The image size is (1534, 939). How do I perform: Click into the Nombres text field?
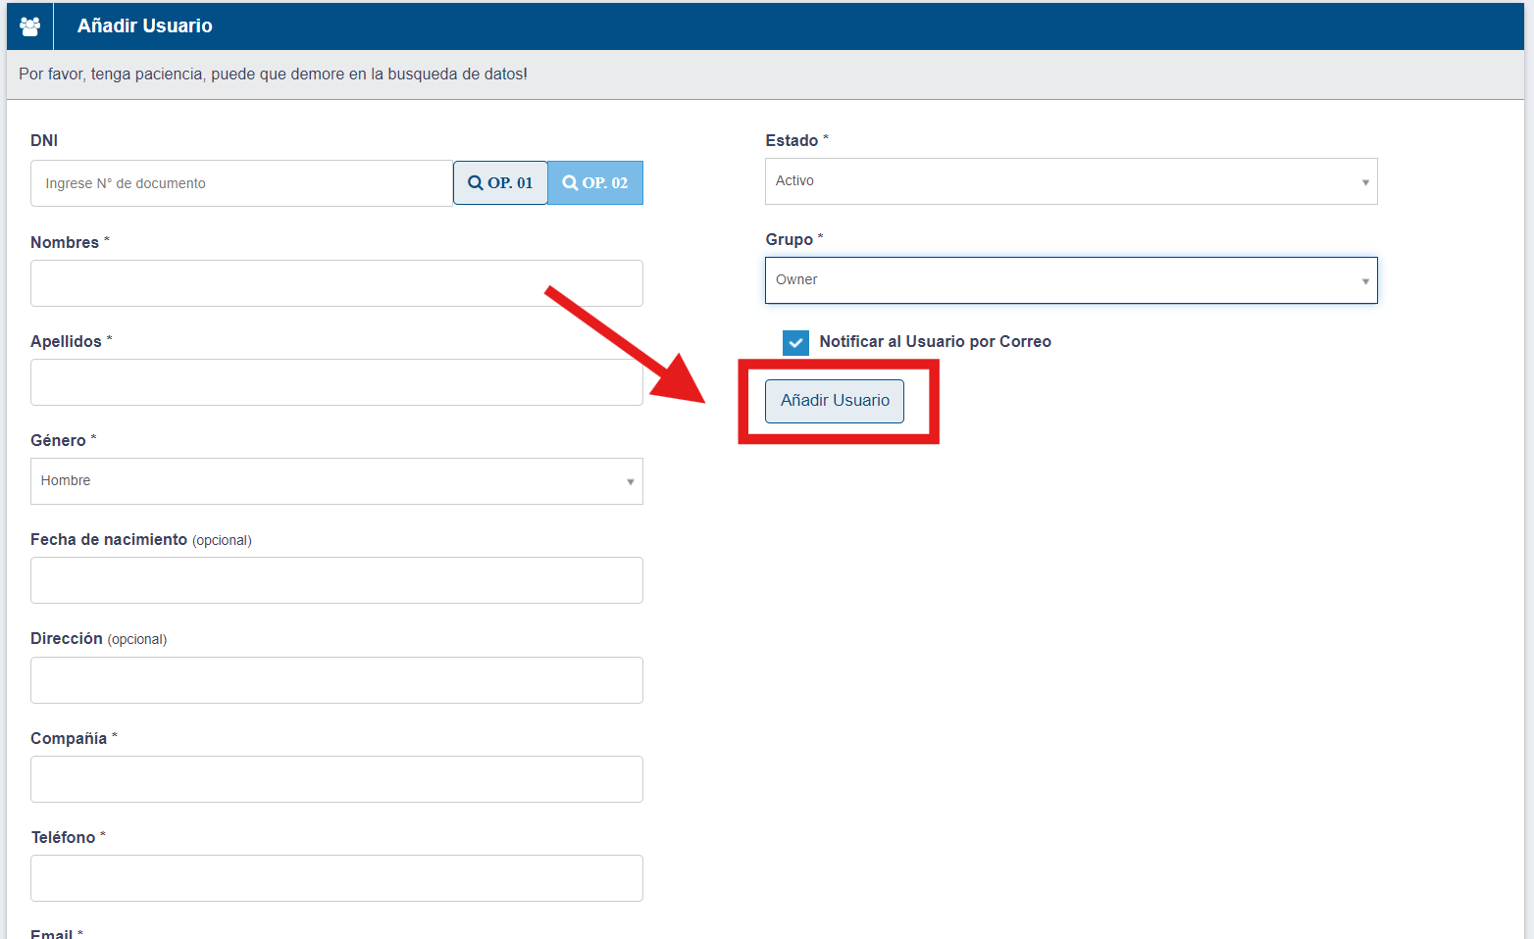click(x=336, y=283)
